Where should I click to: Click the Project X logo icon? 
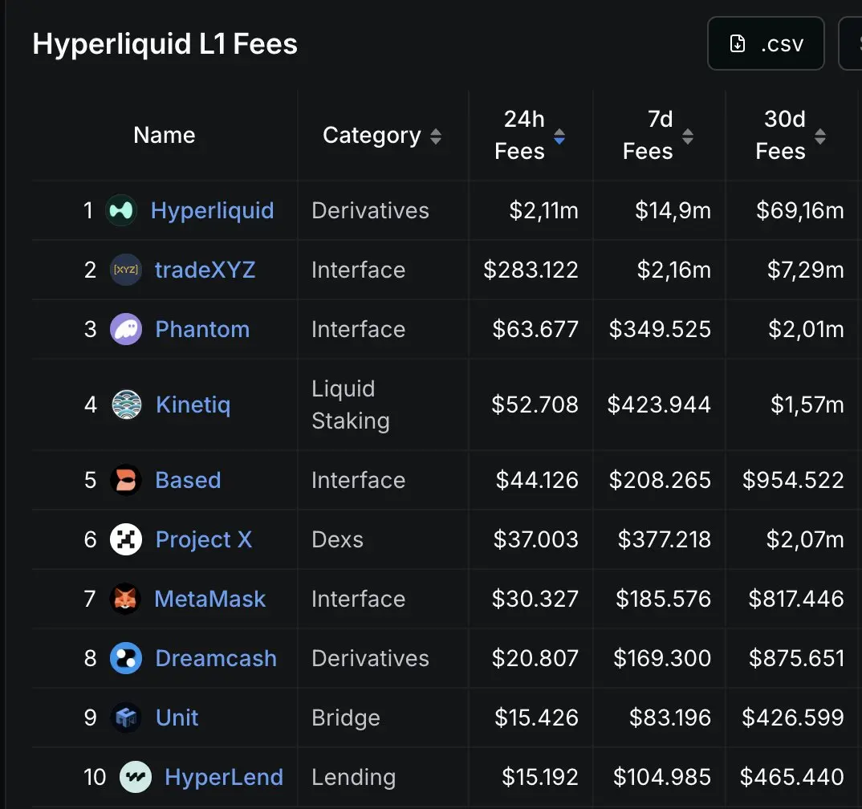coord(126,539)
